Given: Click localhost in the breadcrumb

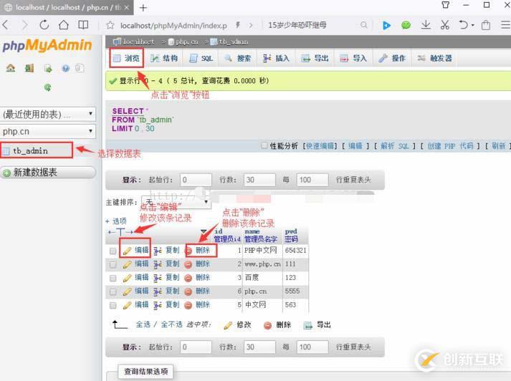Looking at the screenshot, I should (x=138, y=42).
